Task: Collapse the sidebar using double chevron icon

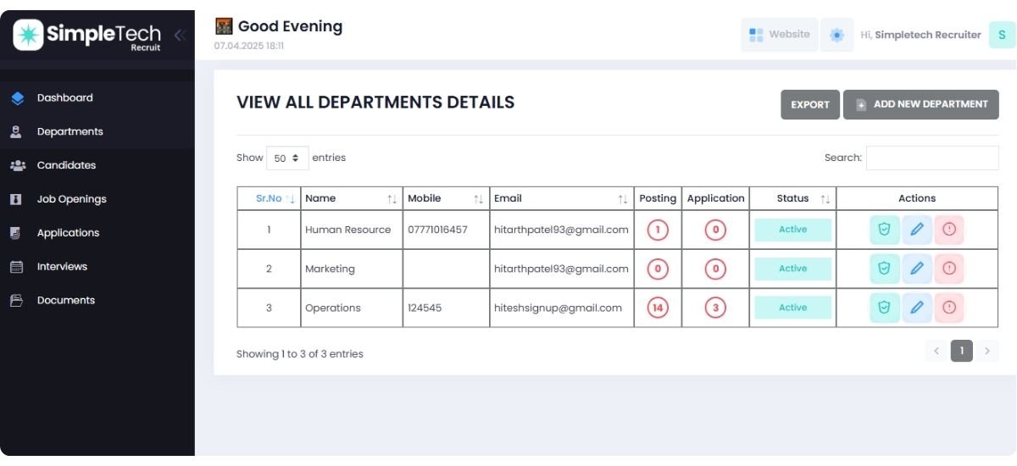Action: point(179,35)
